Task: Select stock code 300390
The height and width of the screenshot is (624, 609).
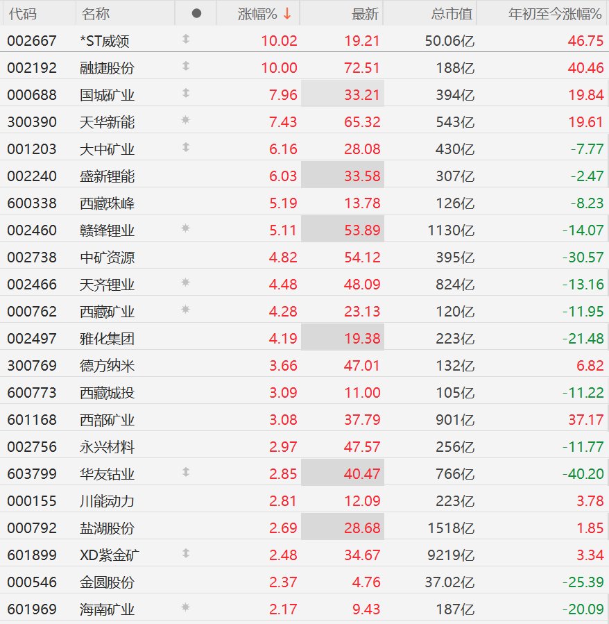Action: [x=32, y=122]
